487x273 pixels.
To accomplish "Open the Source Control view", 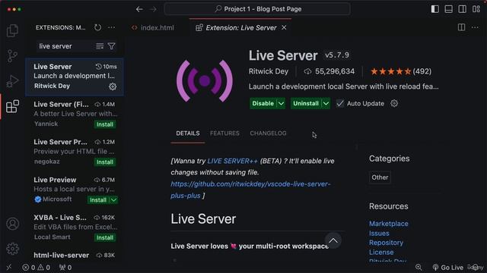I will (12, 56).
